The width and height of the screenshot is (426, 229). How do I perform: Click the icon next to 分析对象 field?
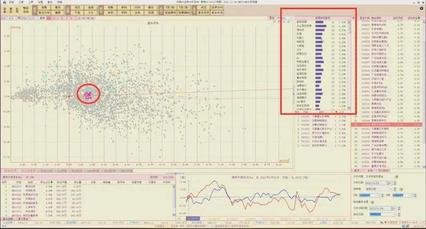[x=397, y=177]
